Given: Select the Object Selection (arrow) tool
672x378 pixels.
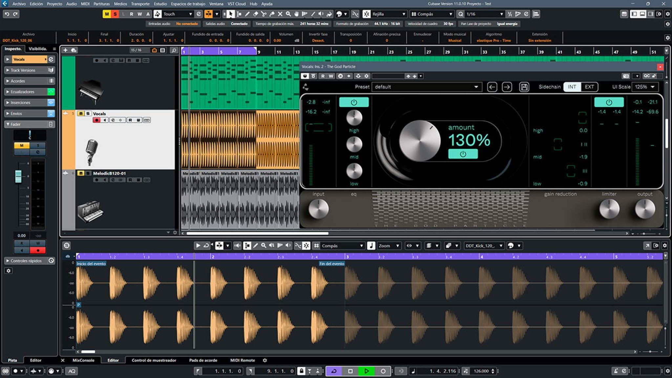Looking at the screenshot, I should 231,14.
